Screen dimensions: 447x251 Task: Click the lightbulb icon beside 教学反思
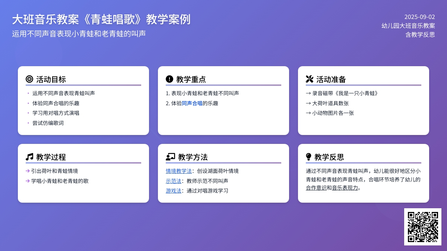[308, 157]
